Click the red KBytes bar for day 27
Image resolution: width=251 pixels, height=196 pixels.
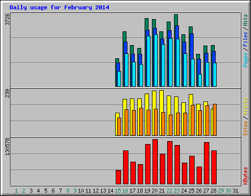tap(206, 163)
